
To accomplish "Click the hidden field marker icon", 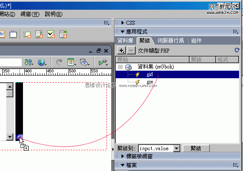I will (19, 137).
